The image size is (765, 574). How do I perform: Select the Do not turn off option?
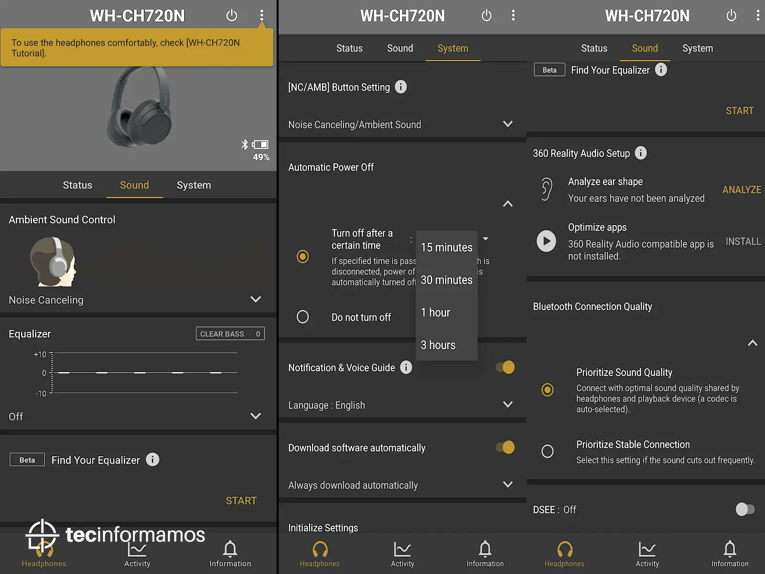point(303,317)
